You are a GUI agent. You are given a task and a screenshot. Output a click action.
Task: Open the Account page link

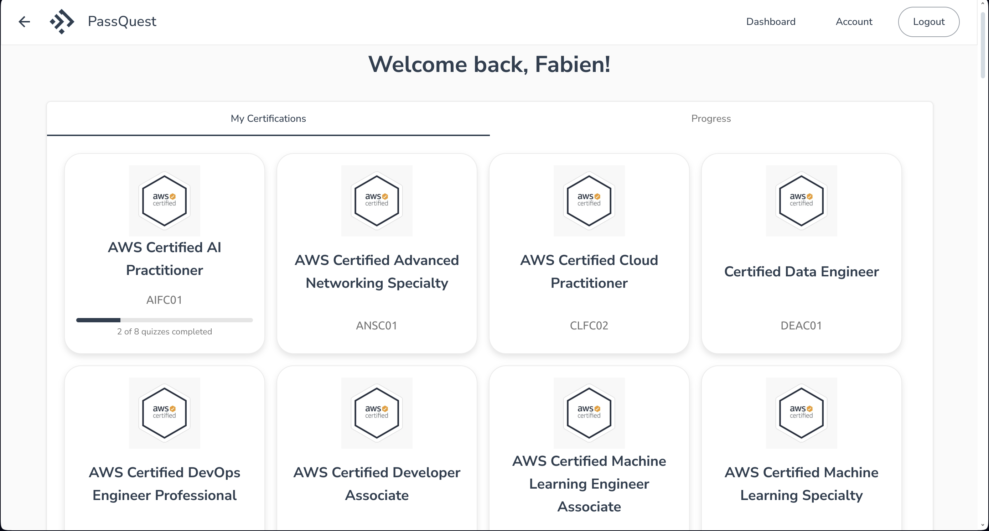tap(854, 21)
